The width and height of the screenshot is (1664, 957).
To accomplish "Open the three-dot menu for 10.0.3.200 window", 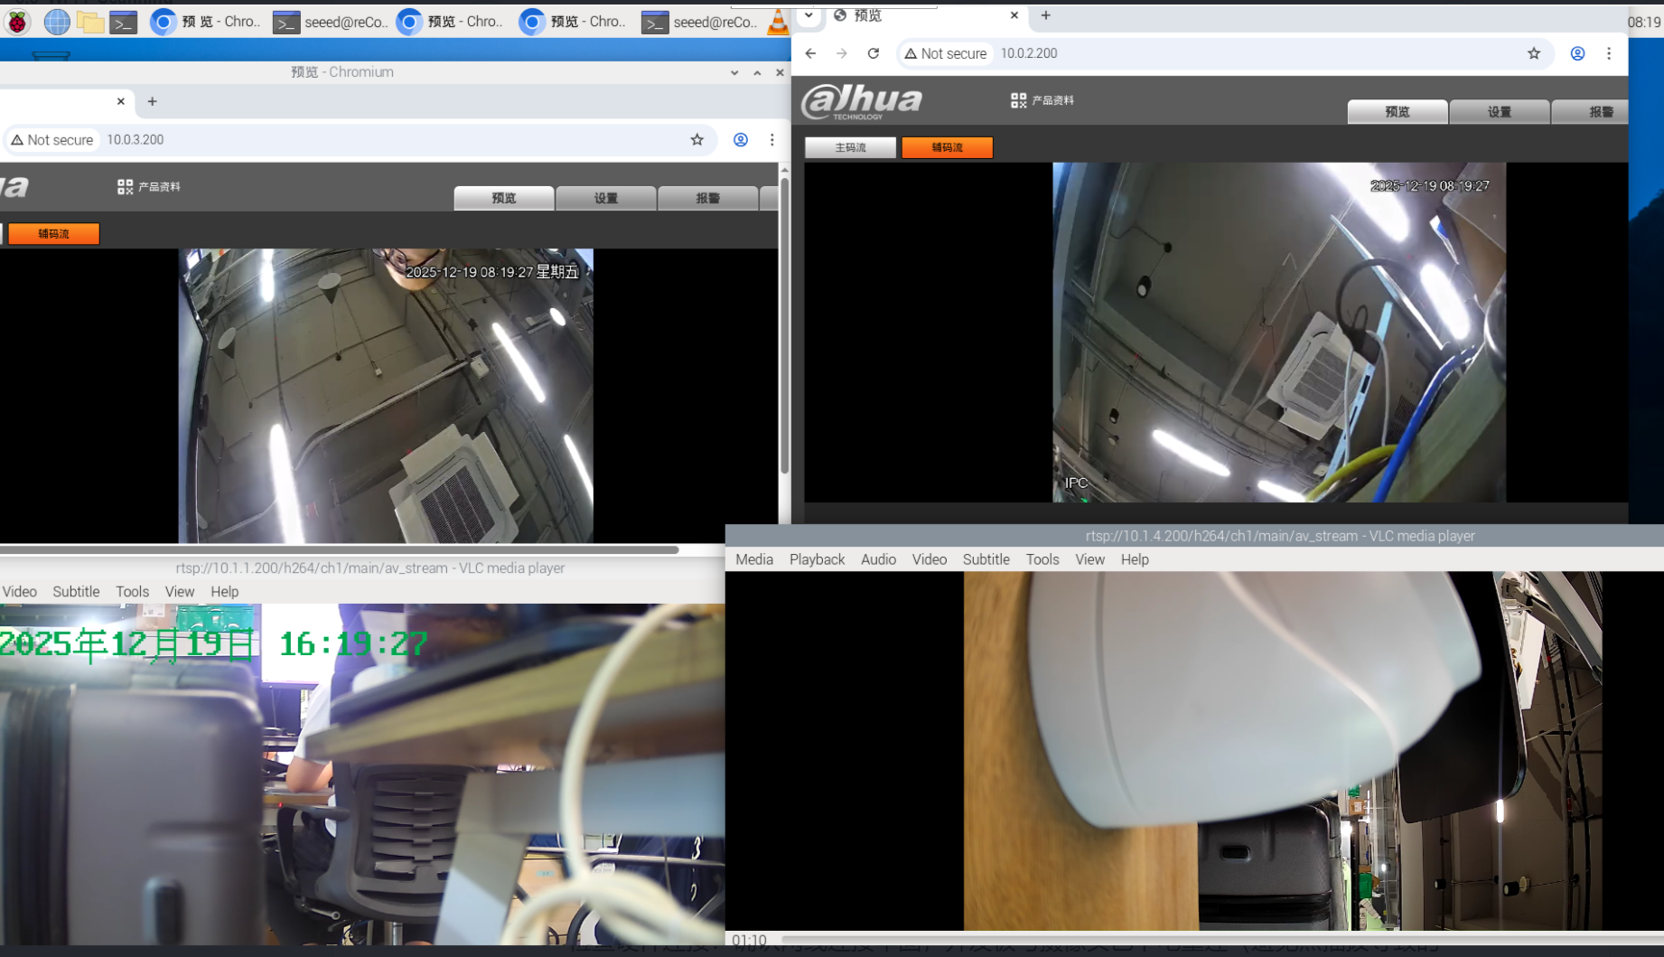I will coord(771,139).
